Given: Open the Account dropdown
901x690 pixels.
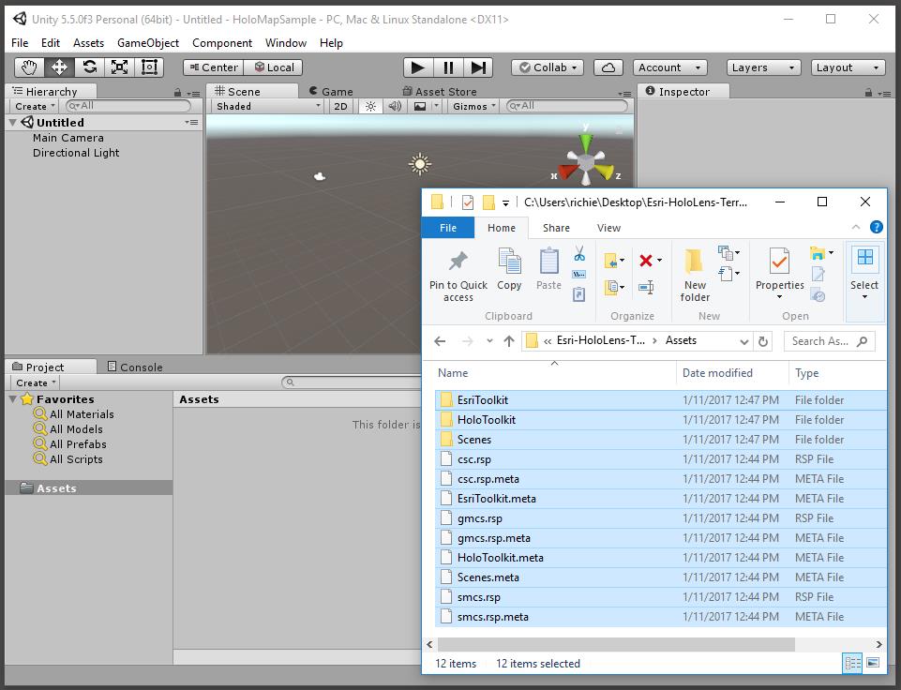Looking at the screenshot, I should click(669, 67).
